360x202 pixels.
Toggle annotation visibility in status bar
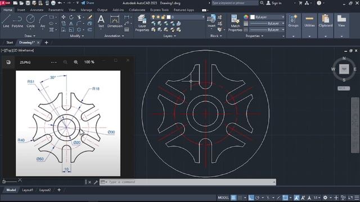(296, 198)
